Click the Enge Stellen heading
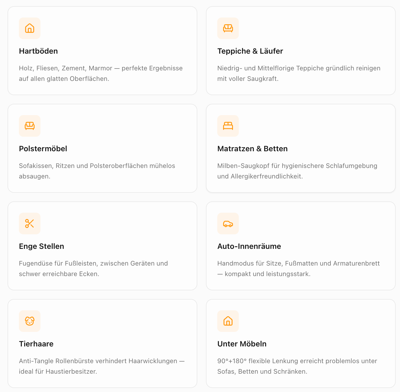This screenshot has width=400, height=392. 42,246
